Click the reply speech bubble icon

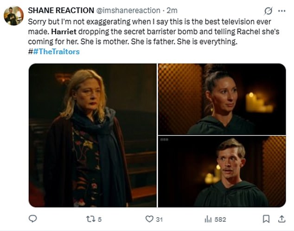coord(33,219)
